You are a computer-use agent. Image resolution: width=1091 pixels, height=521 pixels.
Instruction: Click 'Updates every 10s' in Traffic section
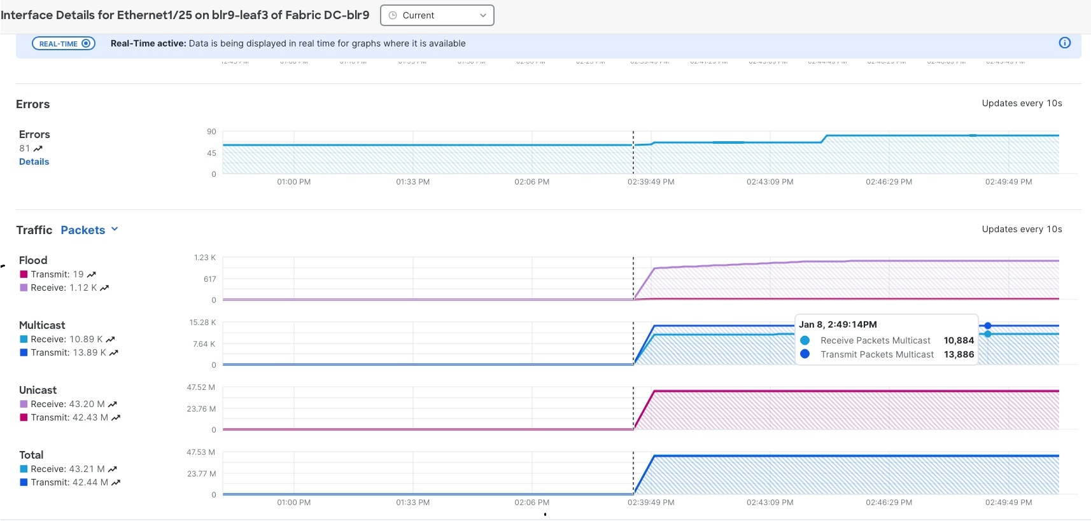tap(1022, 229)
